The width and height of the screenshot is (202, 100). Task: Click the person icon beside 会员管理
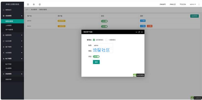click(4, 53)
